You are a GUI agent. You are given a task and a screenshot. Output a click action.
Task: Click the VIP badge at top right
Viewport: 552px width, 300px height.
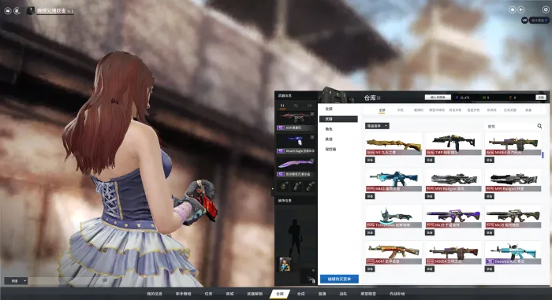point(524,20)
